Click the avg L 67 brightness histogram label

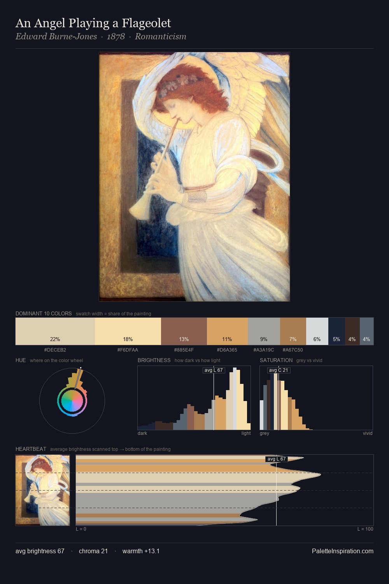tap(214, 370)
